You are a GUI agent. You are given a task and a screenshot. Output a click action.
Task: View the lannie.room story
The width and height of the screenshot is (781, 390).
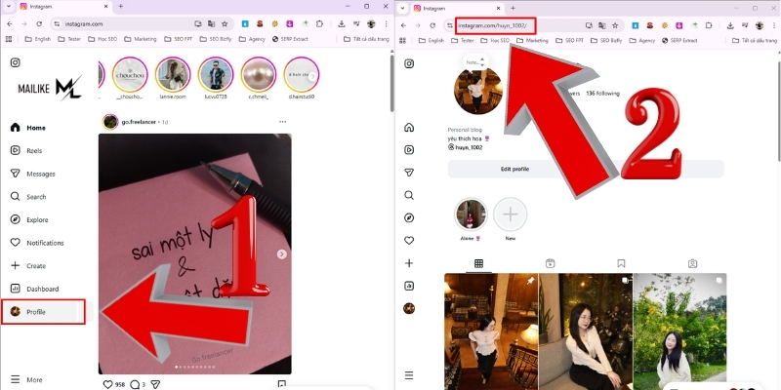[173, 75]
